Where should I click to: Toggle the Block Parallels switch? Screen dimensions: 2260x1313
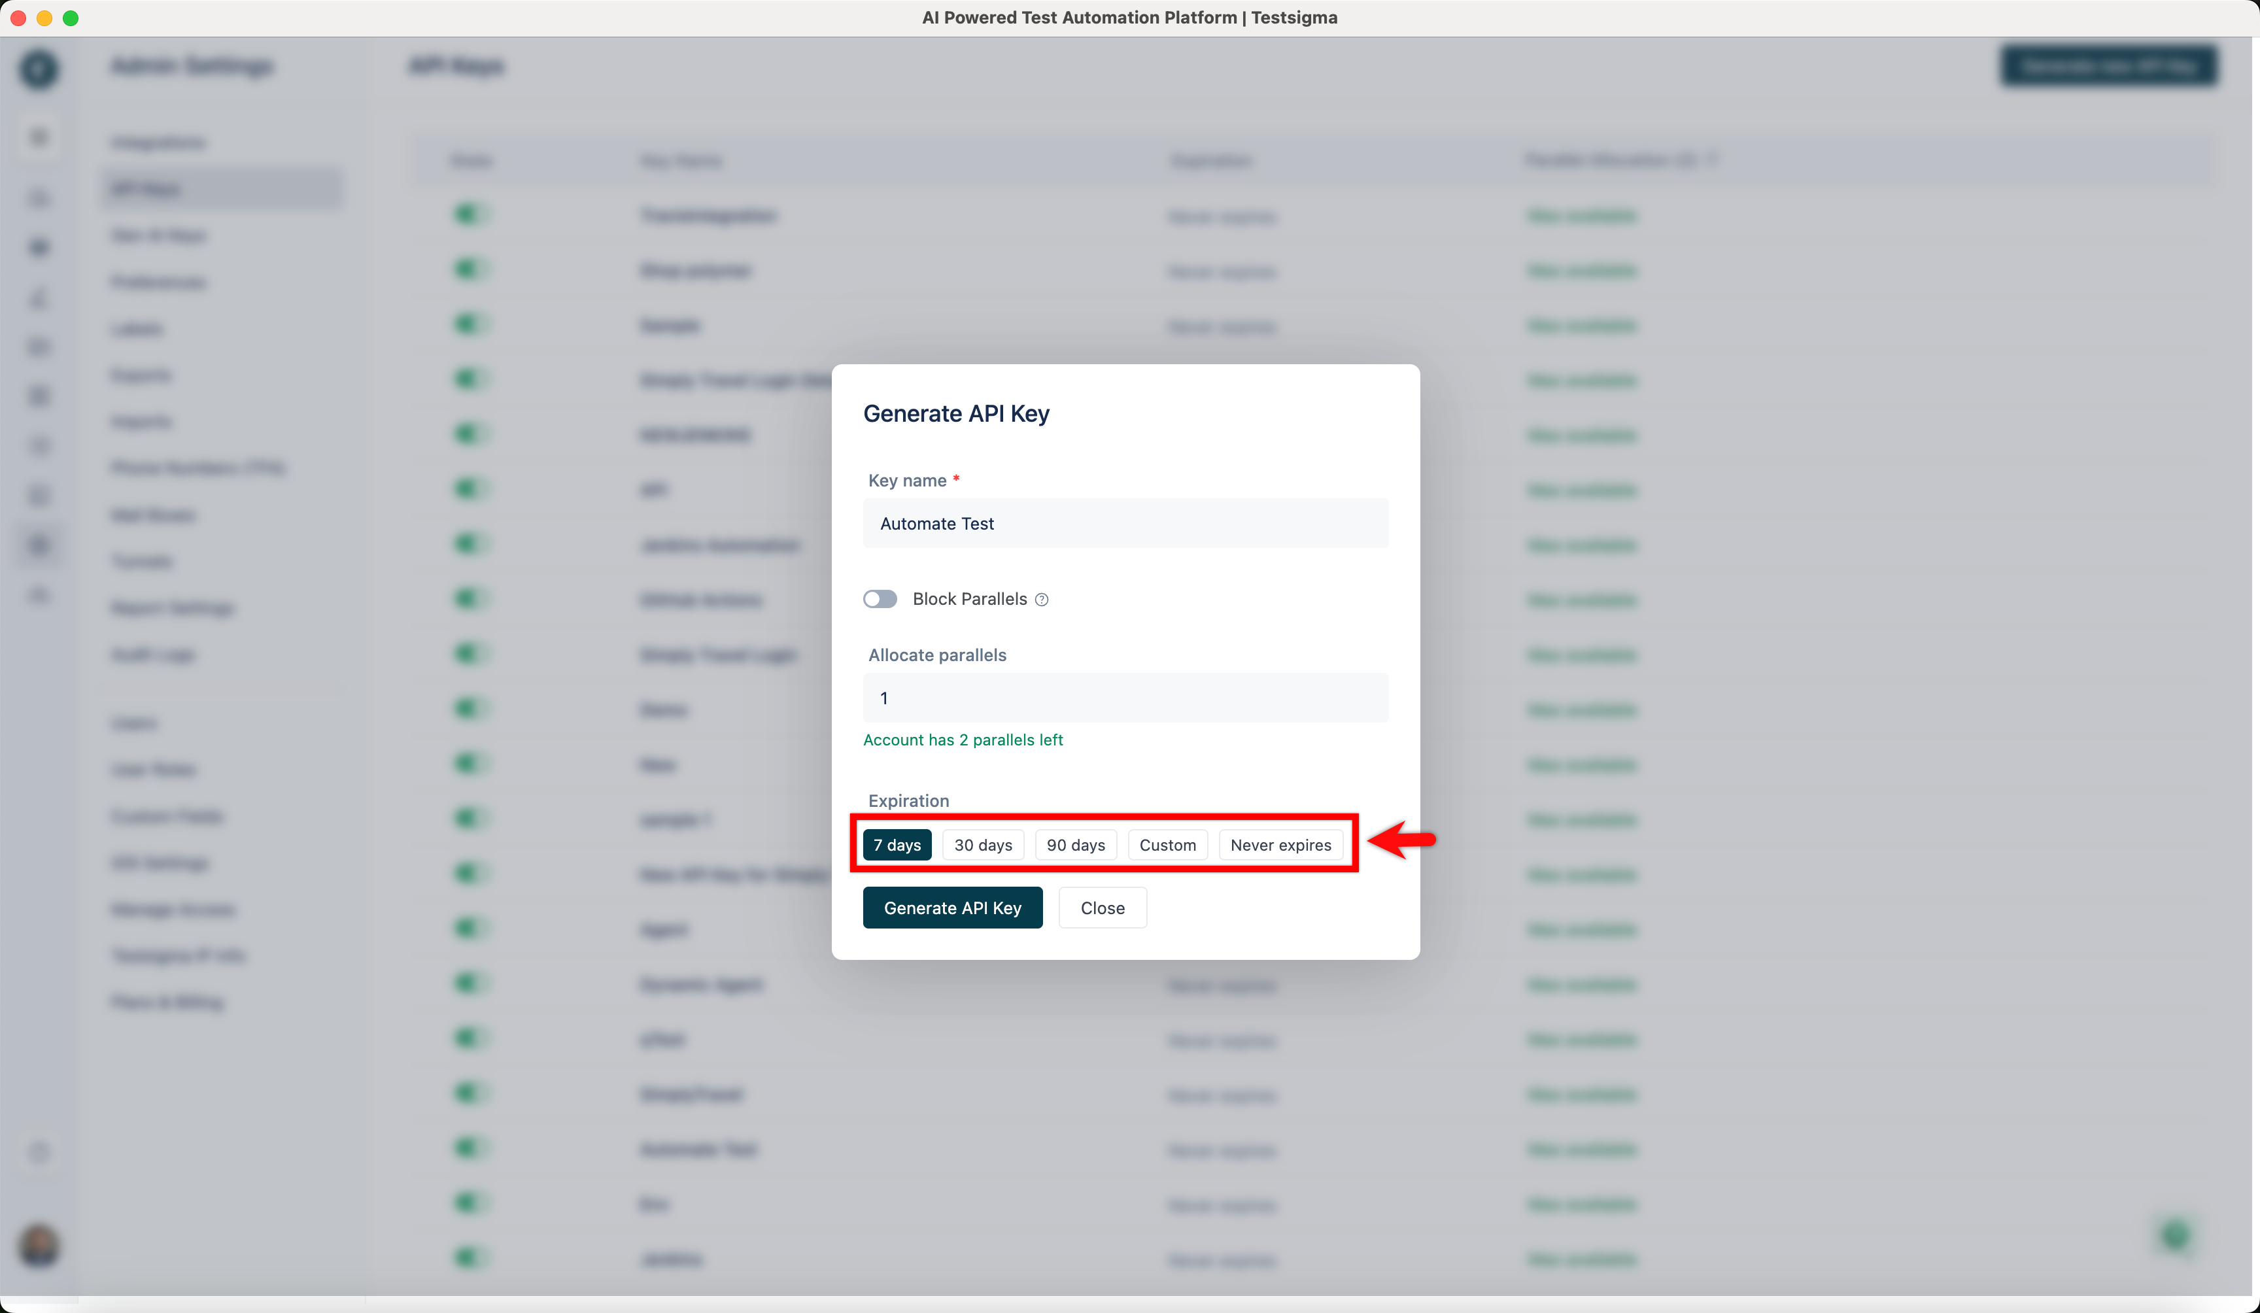(880, 599)
